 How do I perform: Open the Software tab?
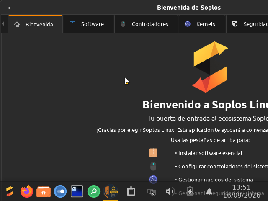pyautogui.click(x=88, y=24)
